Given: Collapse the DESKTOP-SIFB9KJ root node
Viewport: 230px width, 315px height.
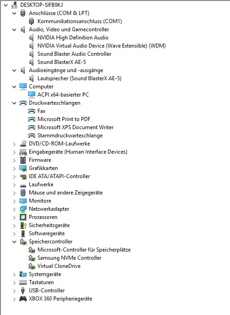Looking at the screenshot, I should pyautogui.click(x=5, y=5).
